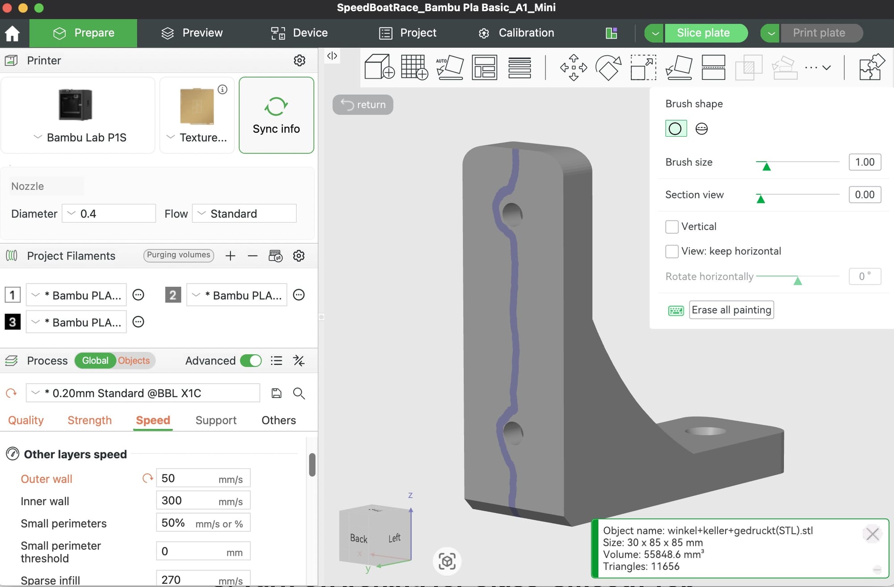Select the Move tool icon
The image size is (894, 587).
click(x=574, y=67)
